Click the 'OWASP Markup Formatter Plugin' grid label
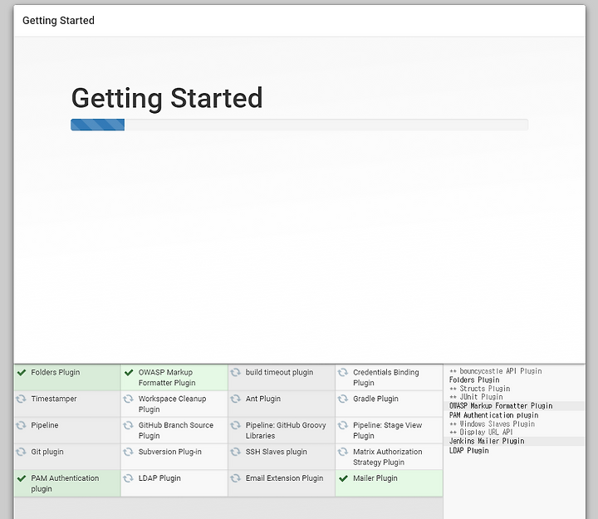Viewport: 598px width, 519px height. pyautogui.click(x=167, y=378)
